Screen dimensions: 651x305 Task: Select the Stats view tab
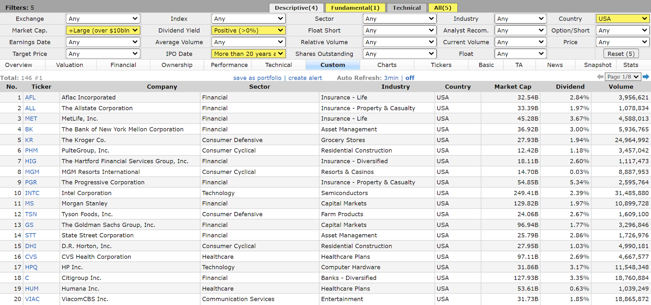point(631,65)
